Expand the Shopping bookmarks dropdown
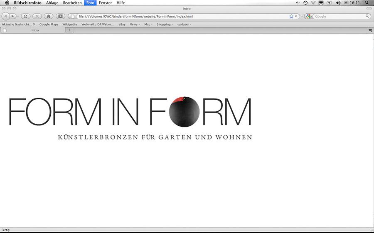 click(x=165, y=24)
